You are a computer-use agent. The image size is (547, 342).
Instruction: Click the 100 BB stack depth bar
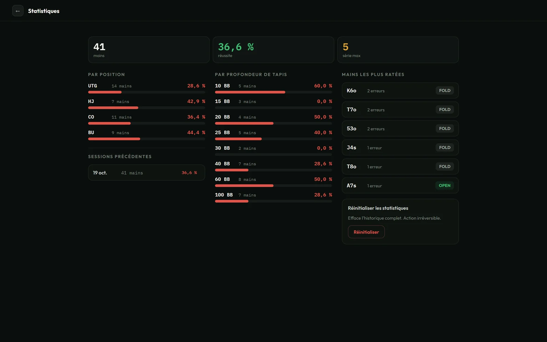click(273, 201)
